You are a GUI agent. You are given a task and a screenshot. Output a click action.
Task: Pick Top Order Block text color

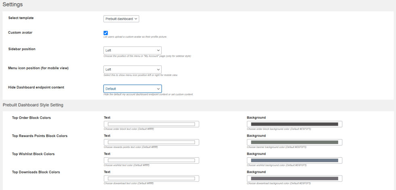click(152, 124)
